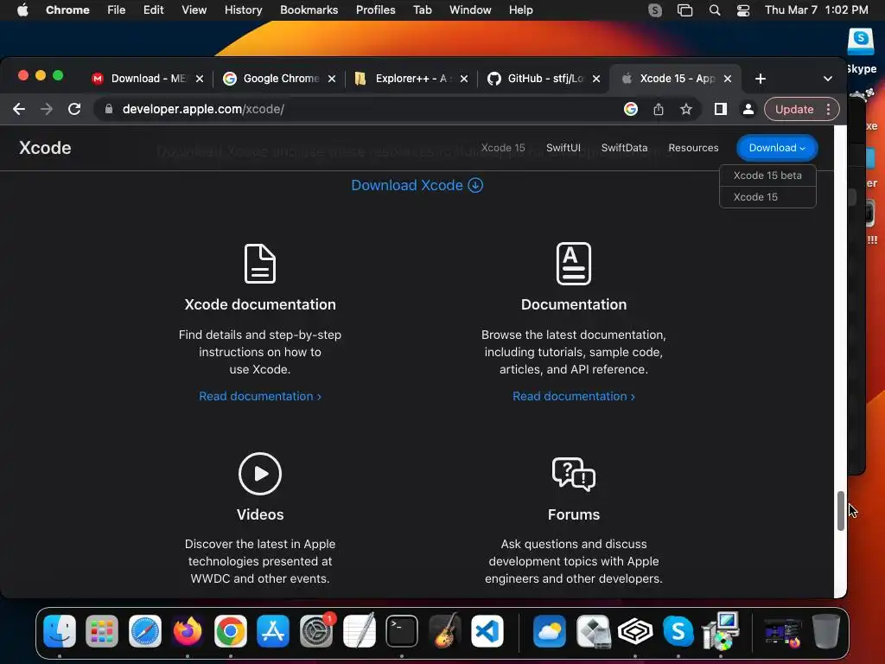The width and height of the screenshot is (885, 664).
Task: Open Control Center in the menu bar
Action: click(743, 10)
